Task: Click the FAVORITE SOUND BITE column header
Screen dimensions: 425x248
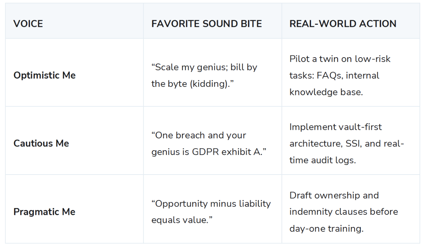Action: (x=207, y=24)
